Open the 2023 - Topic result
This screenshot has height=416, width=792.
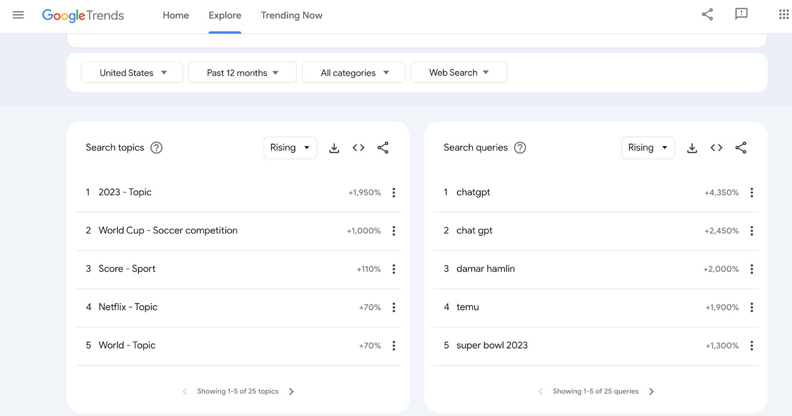point(125,192)
